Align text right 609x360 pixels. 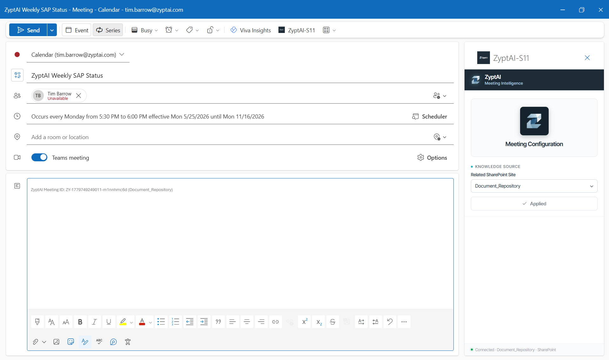pos(261,322)
